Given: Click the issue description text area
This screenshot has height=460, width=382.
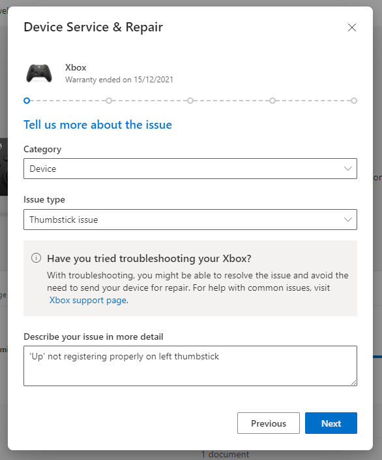Looking at the screenshot, I should pyautogui.click(x=190, y=366).
